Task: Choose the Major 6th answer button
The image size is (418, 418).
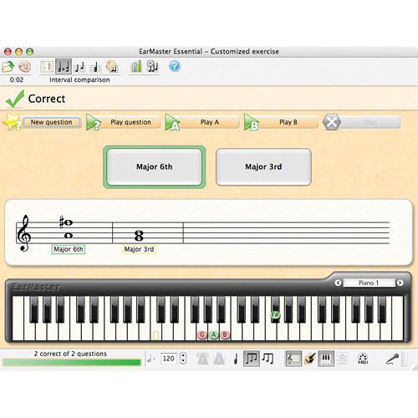Action: pyautogui.click(x=155, y=167)
